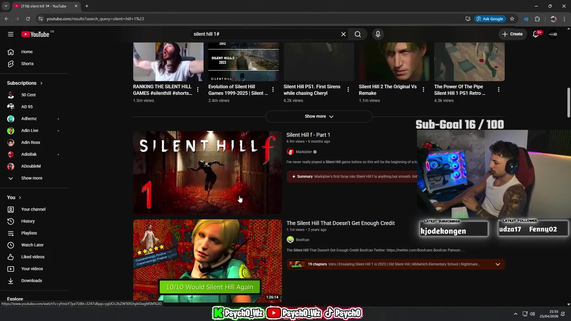Open Adin Live channel
Viewport: 571px width, 321px height.
click(30, 130)
